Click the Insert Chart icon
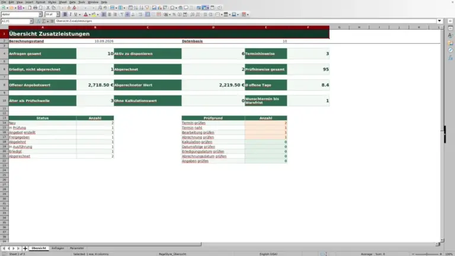This screenshot has width=455, height=256. [159, 8]
